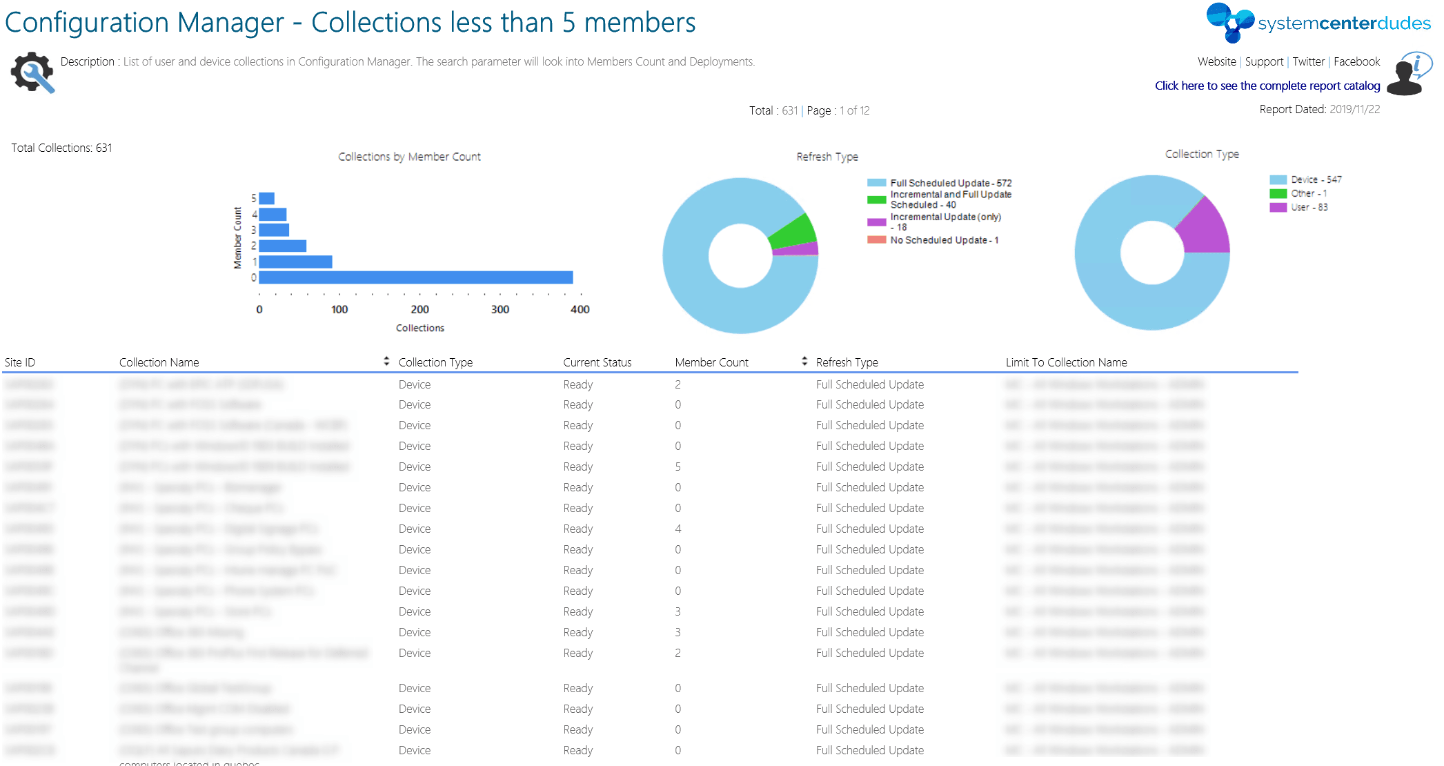This screenshot has width=1444, height=766.
Task: Click the sort arrows beside Collection Name header
Action: click(x=386, y=361)
